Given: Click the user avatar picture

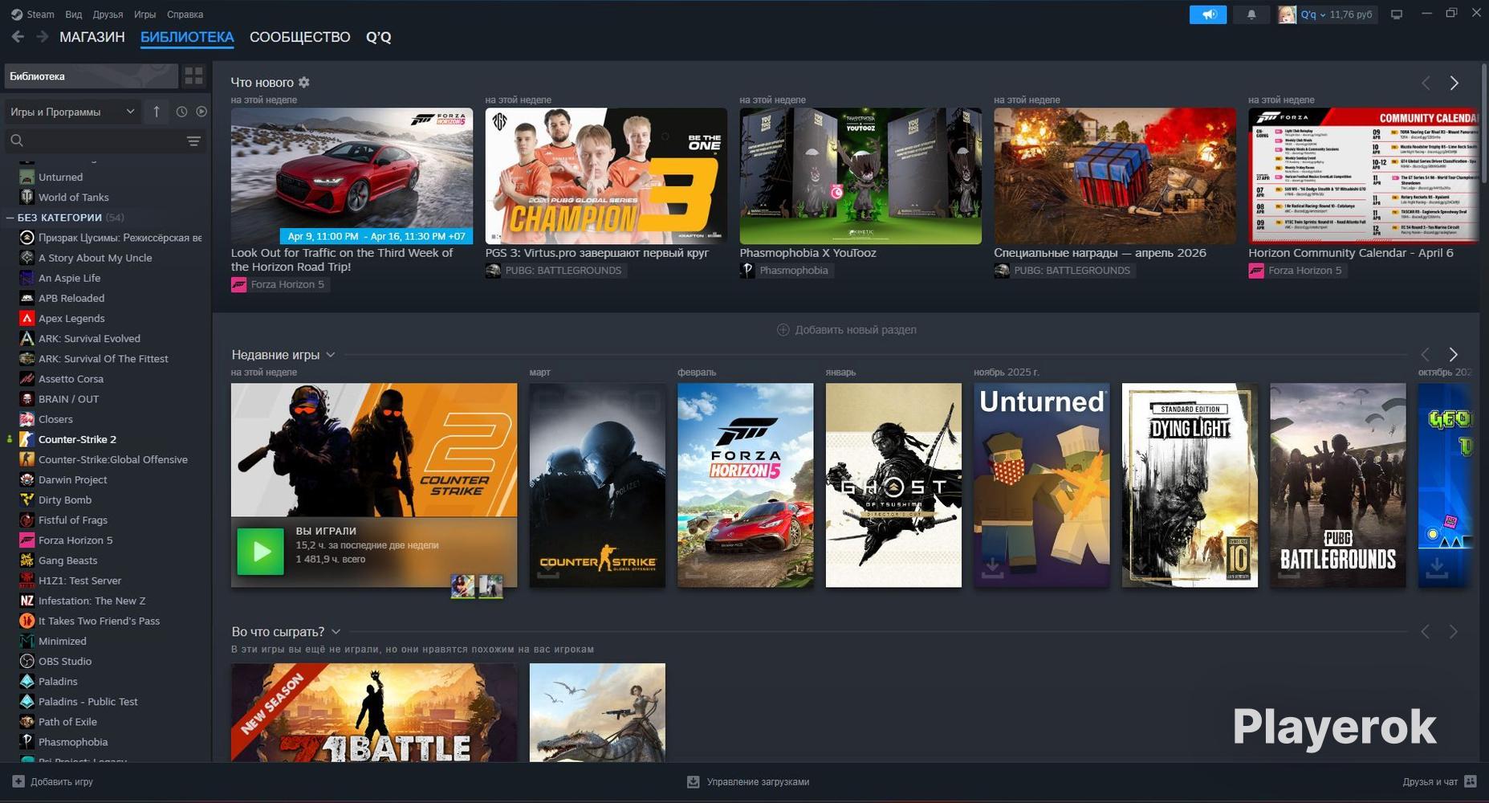Looking at the screenshot, I should point(1287,14).
